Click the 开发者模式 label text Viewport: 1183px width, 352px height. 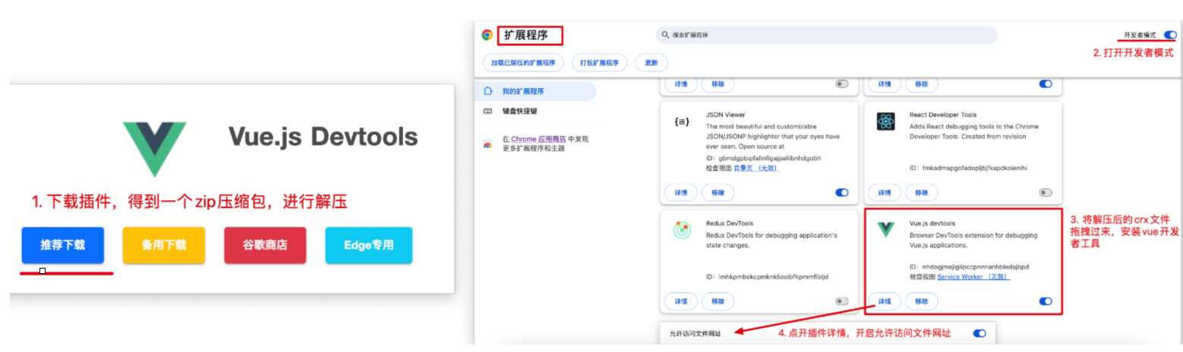point(1140,35)
